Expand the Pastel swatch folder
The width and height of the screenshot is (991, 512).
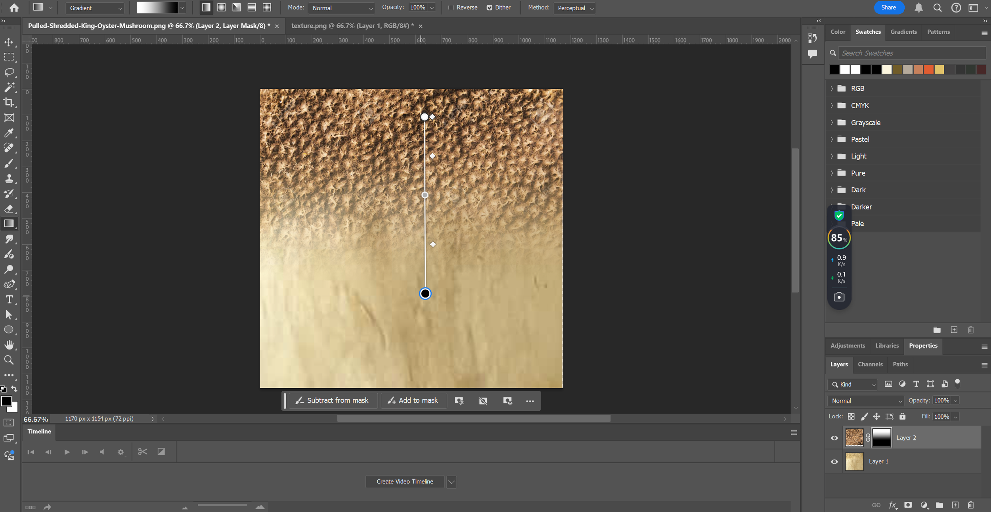832,139
